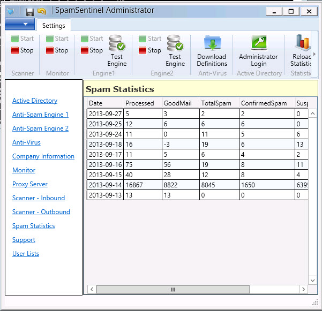Image resolution: width=322 pixels, height=311 pixels.
Task: Click Test Engine for Engine2
Action: (175, 51)
